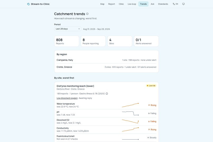The image size is (213, 142).
Task: Open the Ask tab
Action: [152, 4]
